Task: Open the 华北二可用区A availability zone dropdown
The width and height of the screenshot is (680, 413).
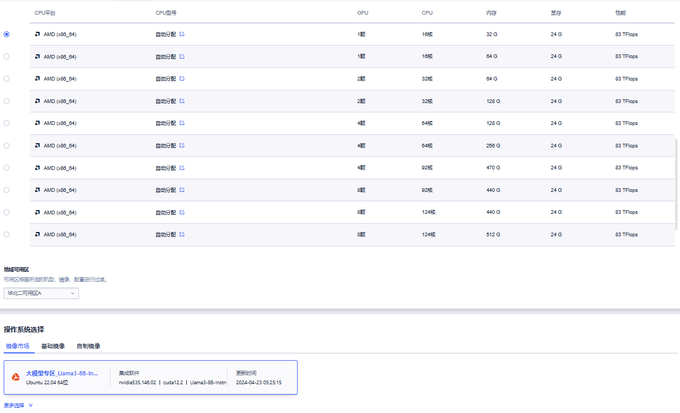Action: pyautogui.click(x=41, y=293)
